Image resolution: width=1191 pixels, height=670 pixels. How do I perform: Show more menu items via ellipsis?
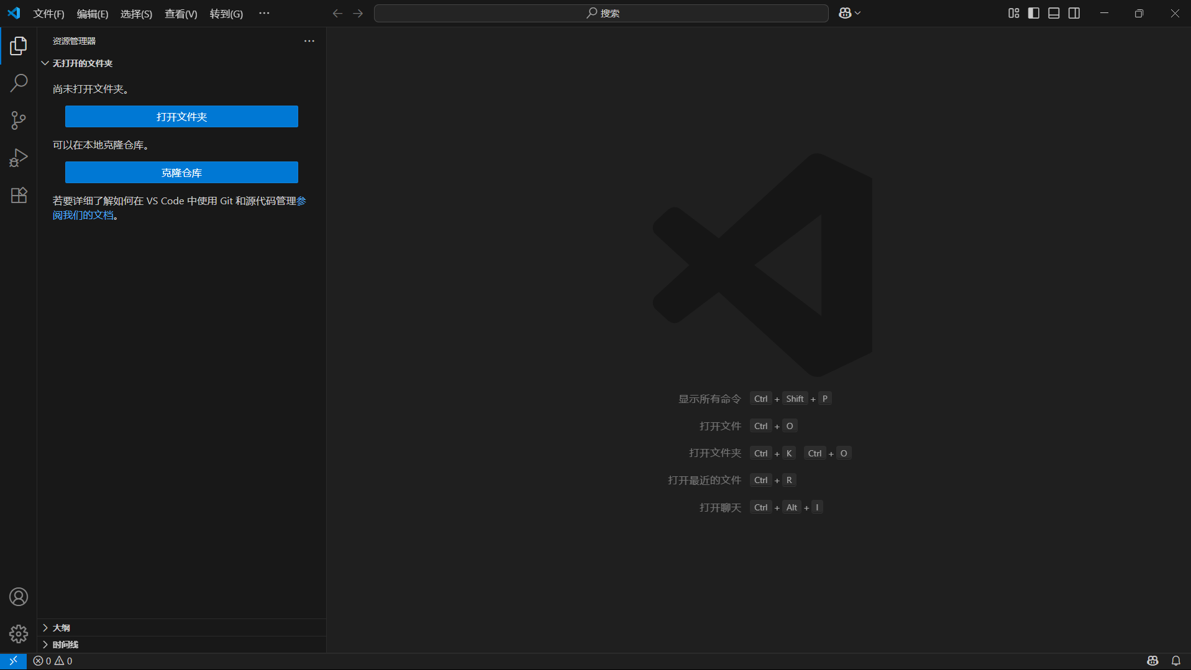(x=264, y=13)
